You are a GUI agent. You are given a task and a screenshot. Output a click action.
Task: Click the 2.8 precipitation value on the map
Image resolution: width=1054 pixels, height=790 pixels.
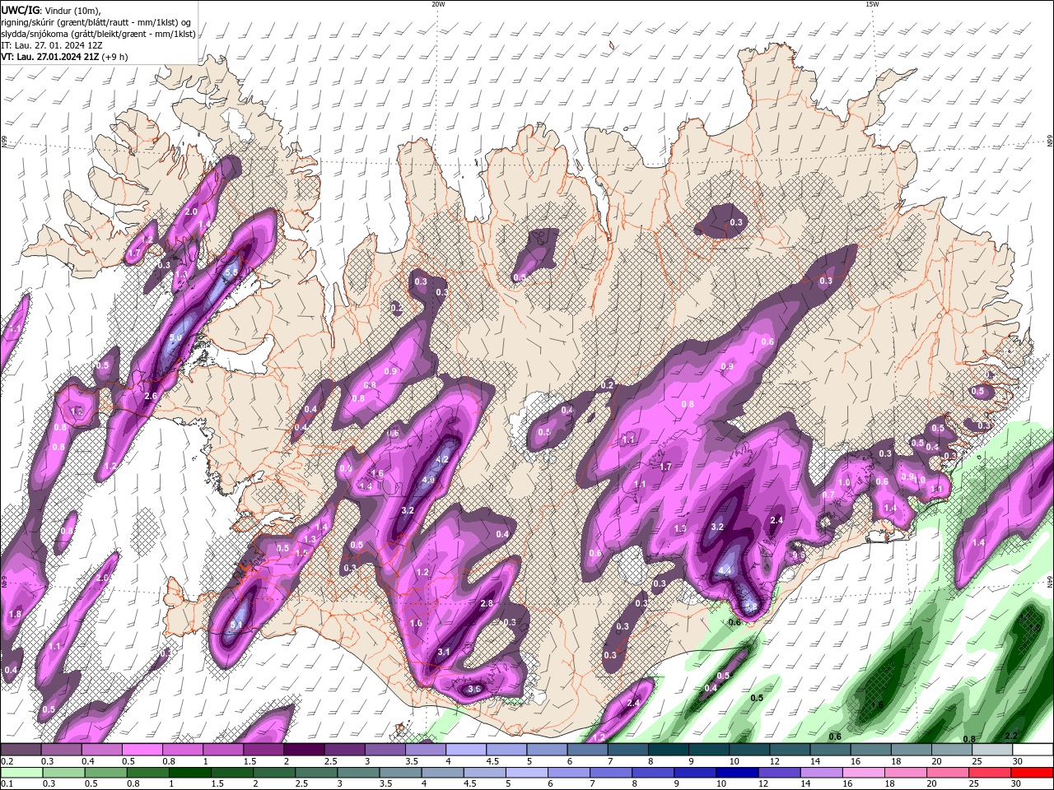(x=486, y=604)
